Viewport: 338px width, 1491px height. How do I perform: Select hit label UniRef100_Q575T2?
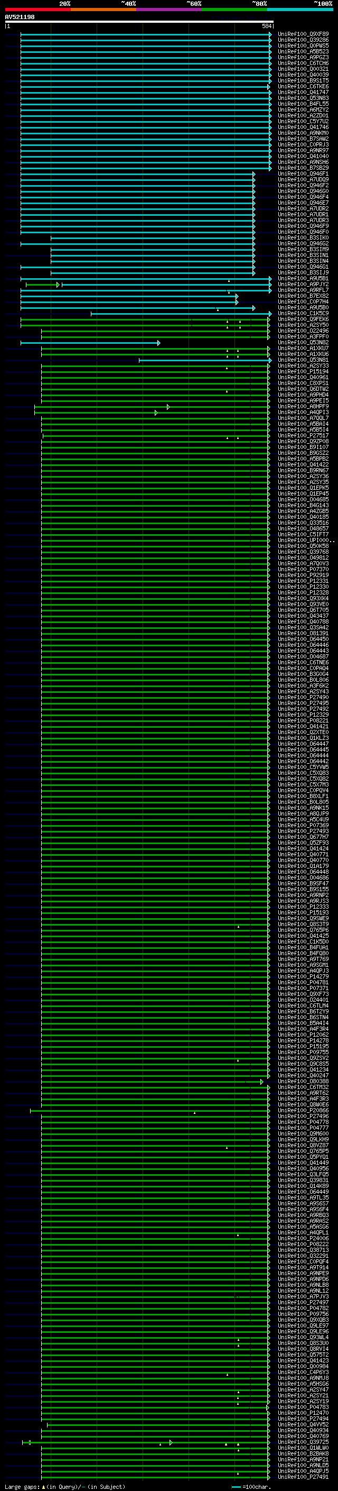tap(303, 1355)
